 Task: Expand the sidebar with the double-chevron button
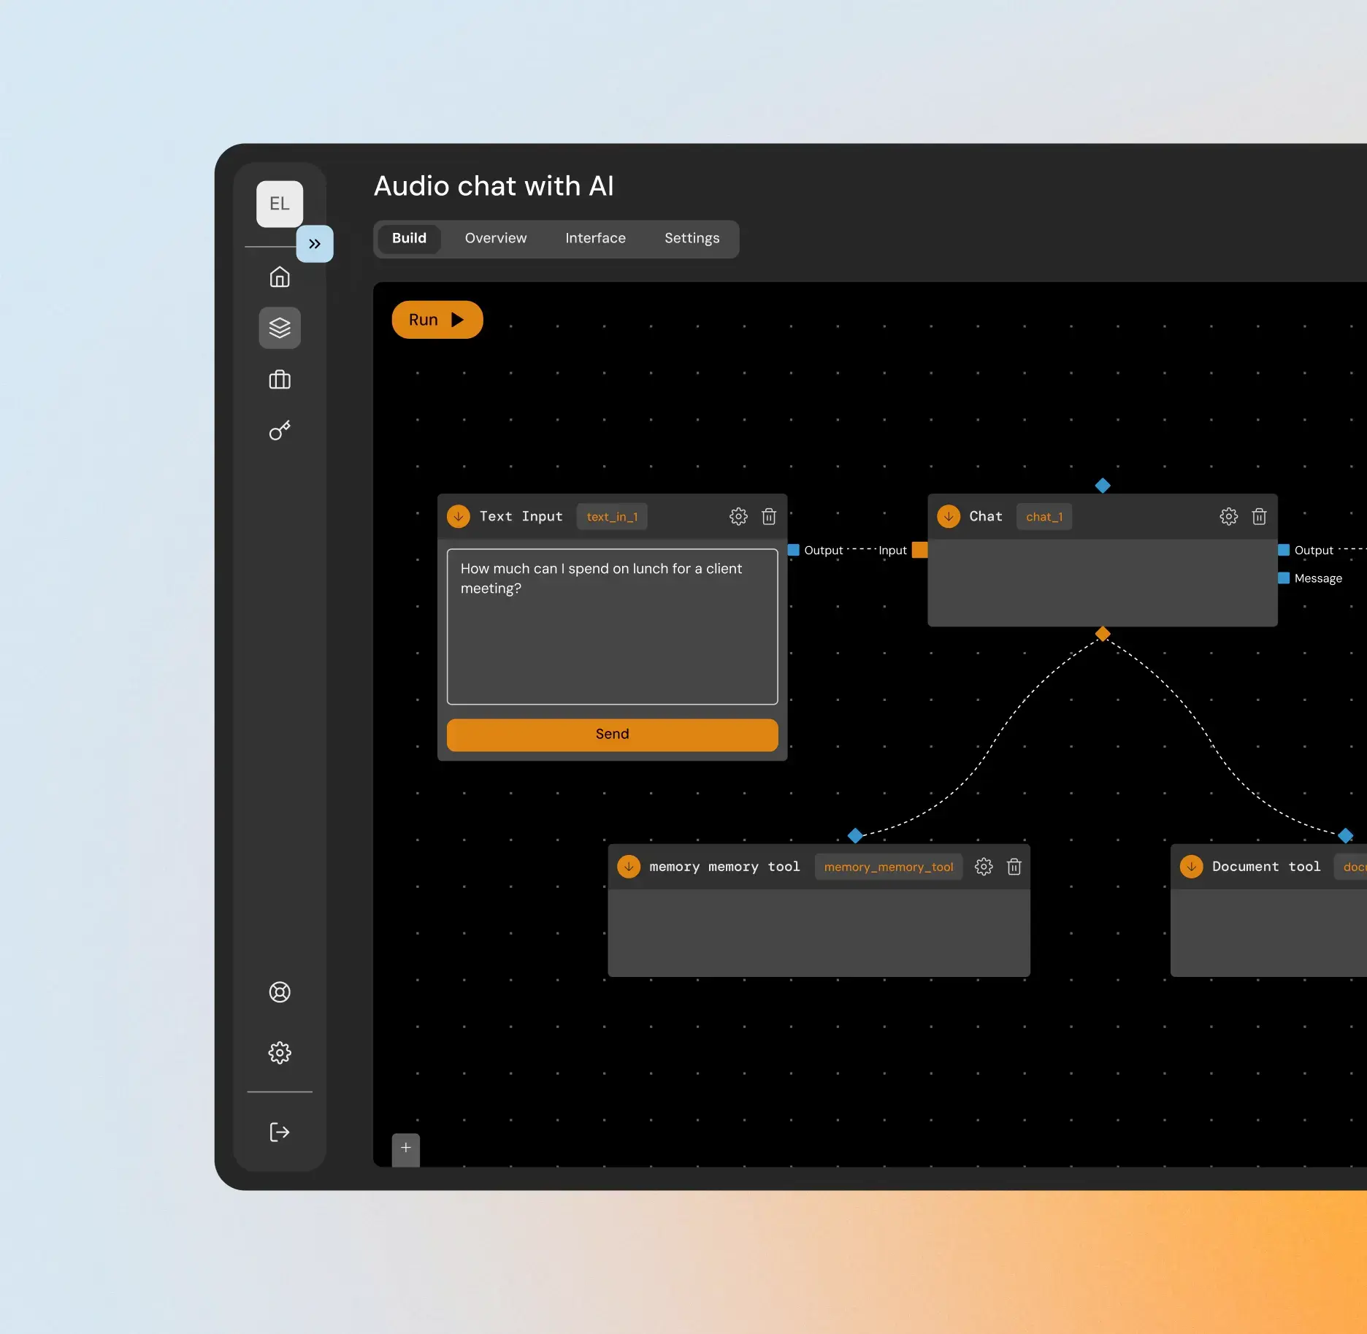(x=315, y=244)
